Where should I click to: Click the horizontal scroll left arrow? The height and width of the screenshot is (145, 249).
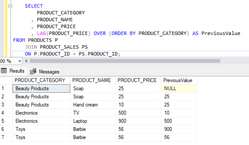(x=26, y=61)
